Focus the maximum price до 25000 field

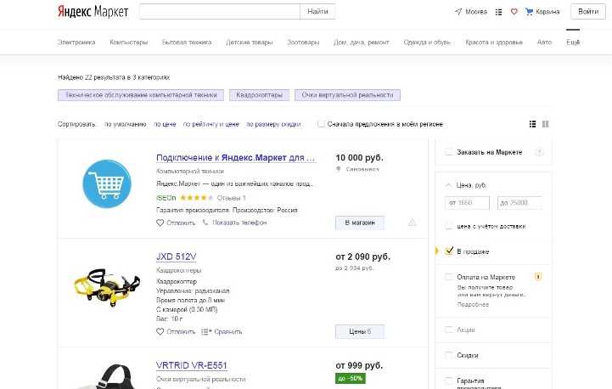pos(519,203)
